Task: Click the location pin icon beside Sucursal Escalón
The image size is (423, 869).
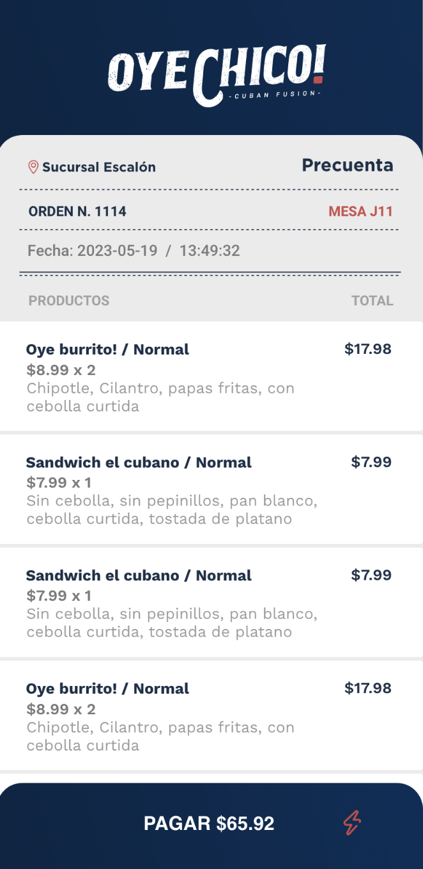Action: coord(32,167)
